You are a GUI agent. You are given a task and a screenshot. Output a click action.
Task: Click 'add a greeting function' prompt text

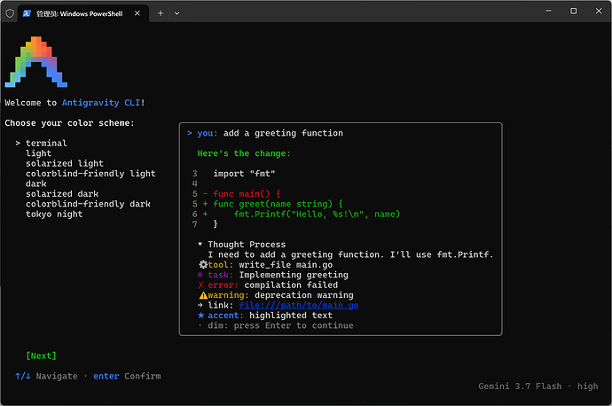click(x=283, y=133)
